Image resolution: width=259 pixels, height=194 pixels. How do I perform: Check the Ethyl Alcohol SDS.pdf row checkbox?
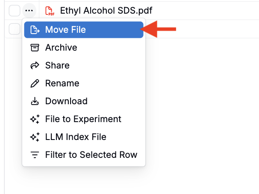tap(15, 11)
